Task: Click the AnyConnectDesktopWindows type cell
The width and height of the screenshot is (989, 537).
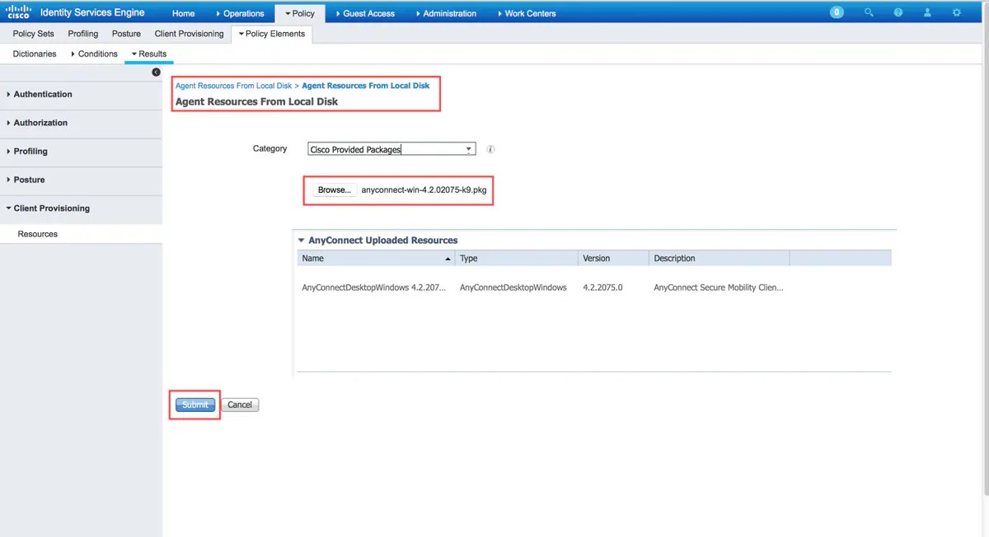Action: [x=513, y=287]
